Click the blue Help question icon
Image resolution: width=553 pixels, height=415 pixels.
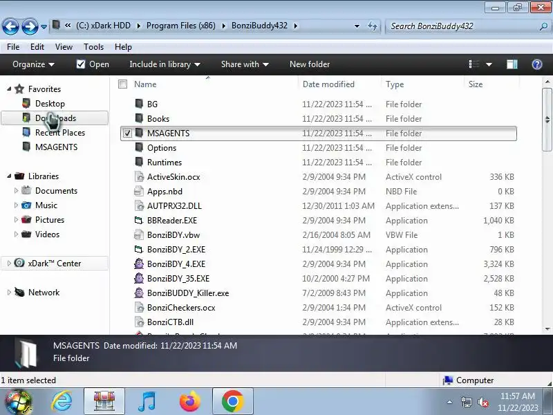(537, 64)
